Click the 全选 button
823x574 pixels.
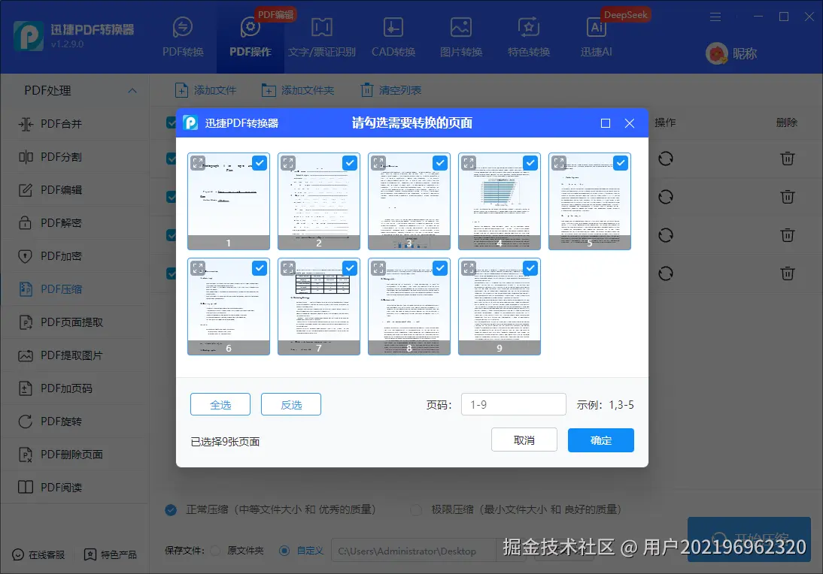220,404
